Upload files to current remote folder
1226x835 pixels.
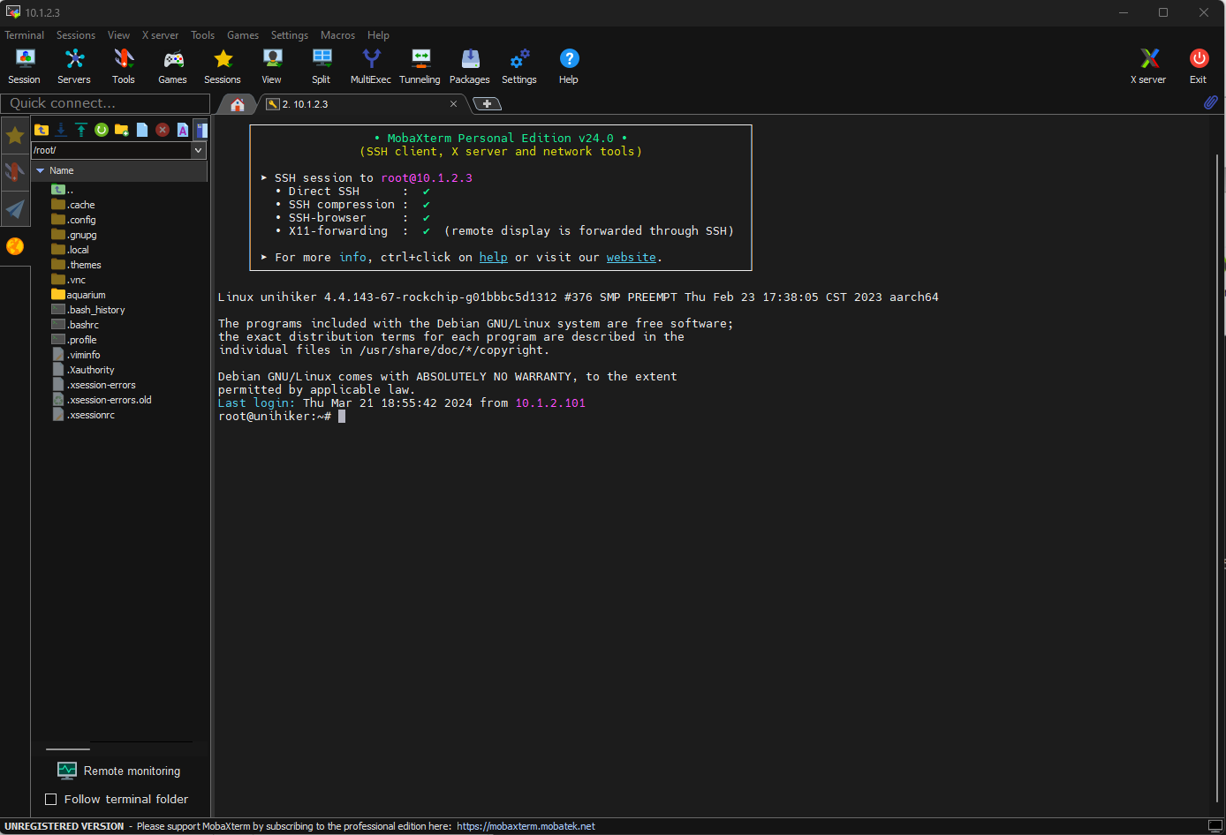81,130
